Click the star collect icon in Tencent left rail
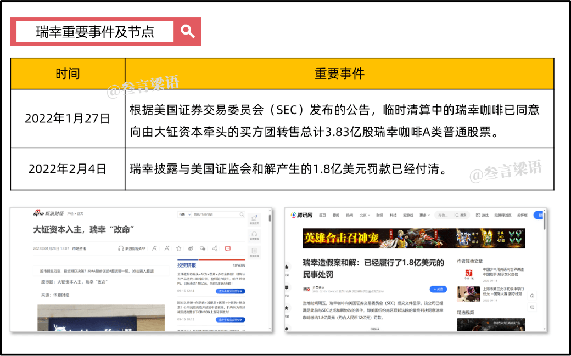The width and height of the screenshot is (571, 356). (287, 308)
